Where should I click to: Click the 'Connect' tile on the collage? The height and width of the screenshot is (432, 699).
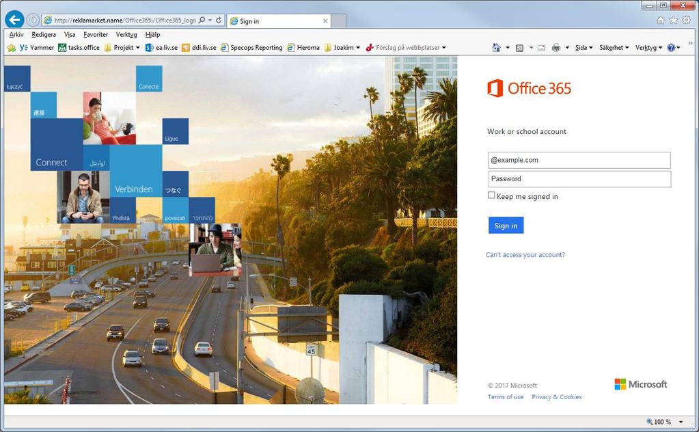[x=57, y=144]
